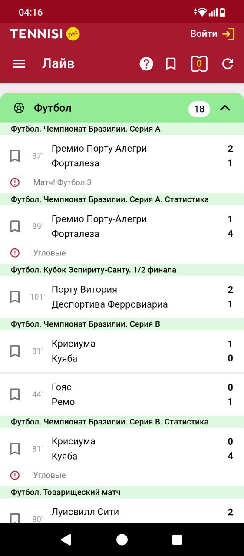Open the Крисиума vs Куяба match at 1:0
Viewport: 244px width, 556px height.
[122, 351]
